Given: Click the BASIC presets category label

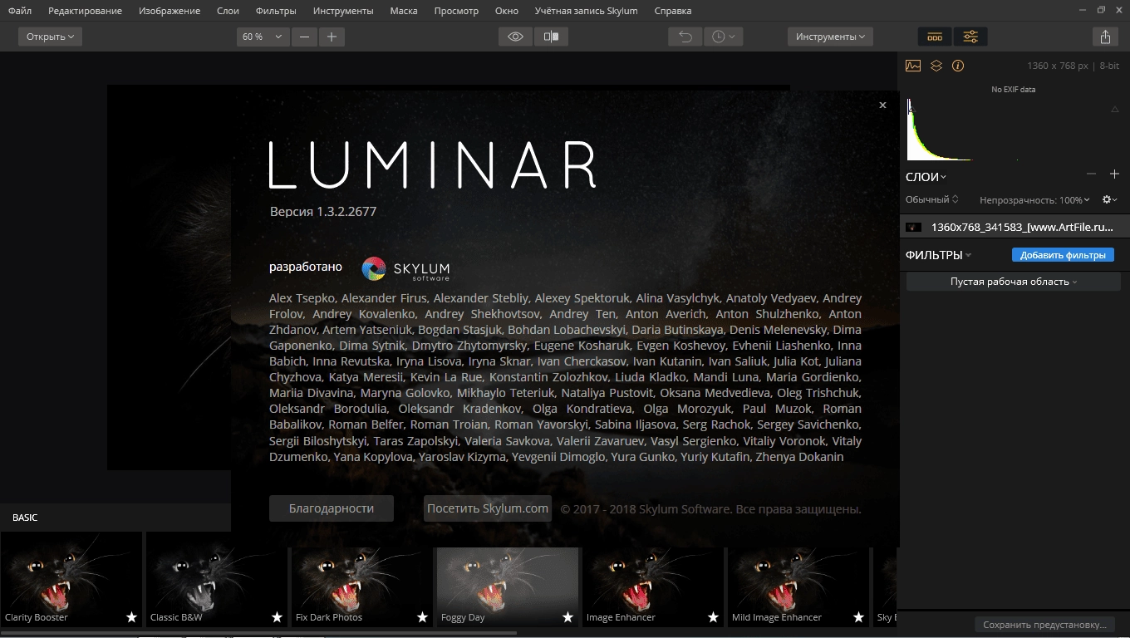Looking at the screenshot, I should click(25, 518).
